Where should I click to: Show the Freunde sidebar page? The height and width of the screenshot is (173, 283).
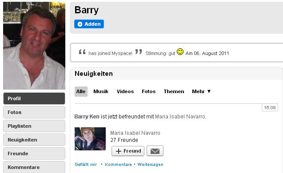click(34, 153)
